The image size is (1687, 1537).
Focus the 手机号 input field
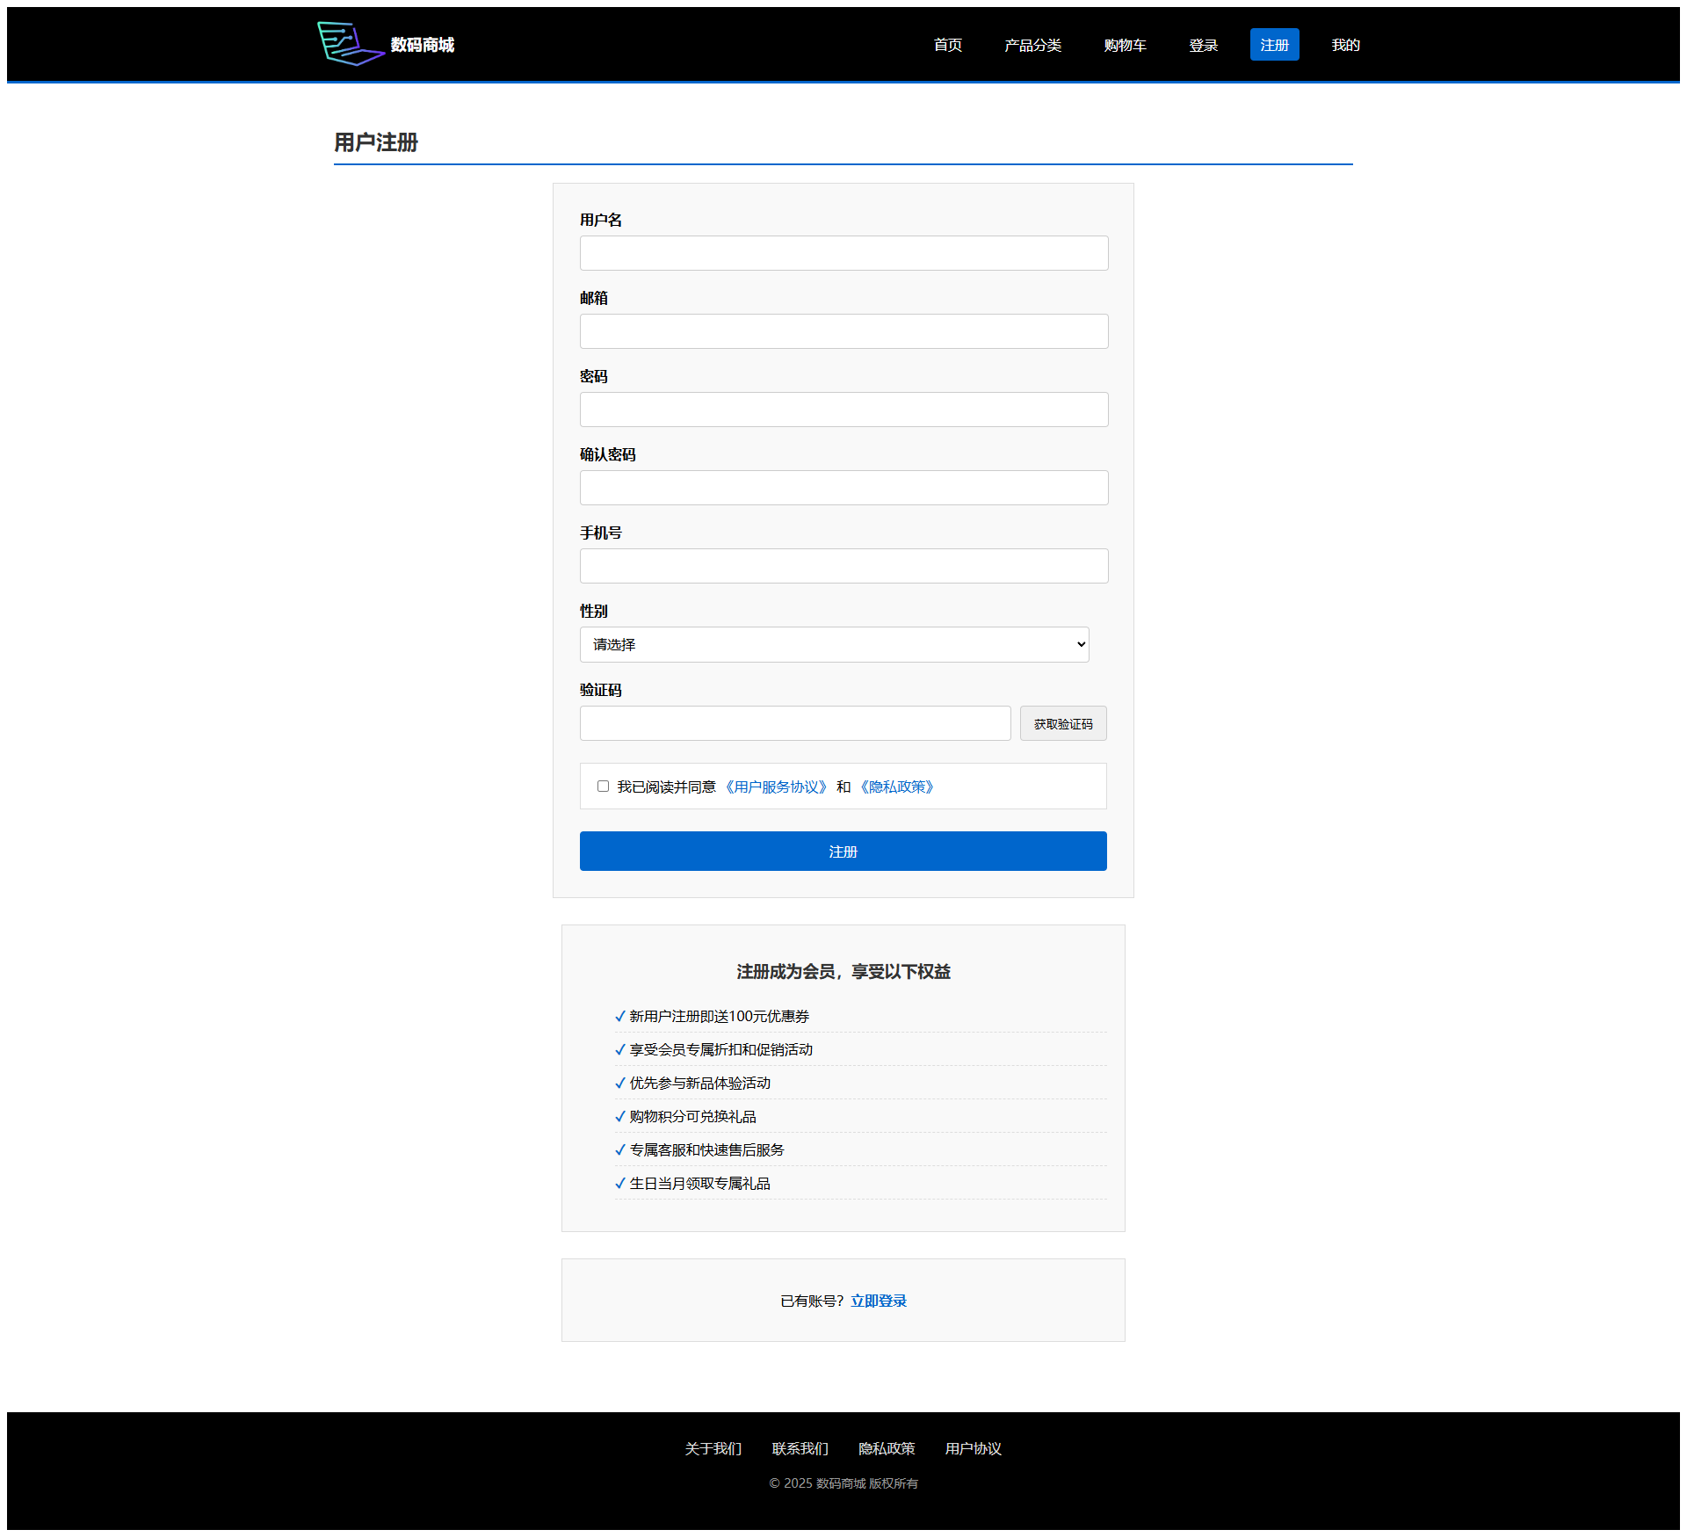[843, 566]
